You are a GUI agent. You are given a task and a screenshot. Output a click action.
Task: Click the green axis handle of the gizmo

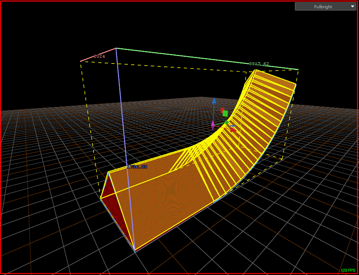point(227,122)
